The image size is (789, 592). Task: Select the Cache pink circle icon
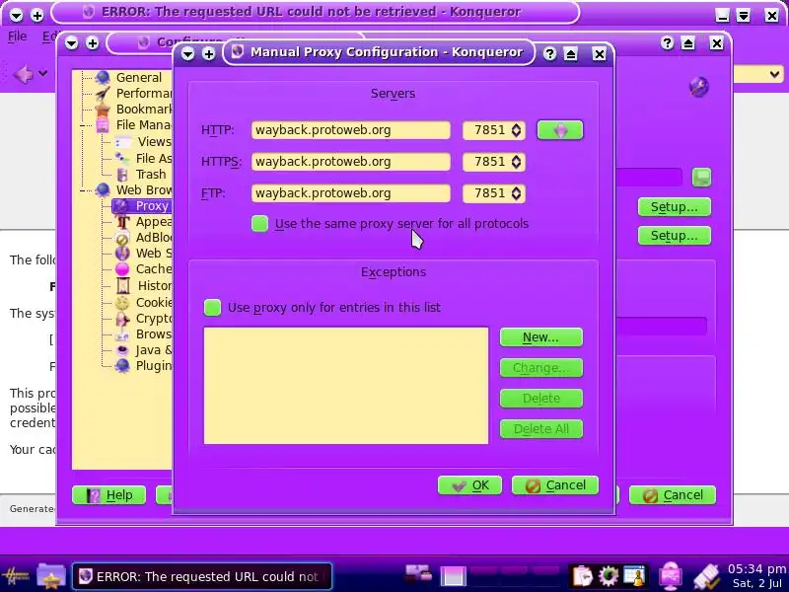[122, 269]
